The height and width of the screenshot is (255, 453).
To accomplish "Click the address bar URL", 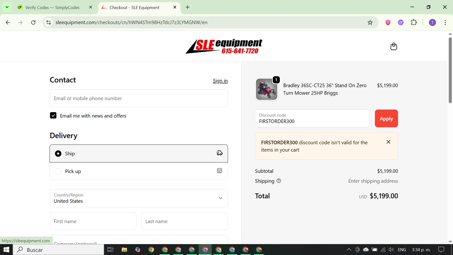I will pyautogui.click(x=131, y=22).
